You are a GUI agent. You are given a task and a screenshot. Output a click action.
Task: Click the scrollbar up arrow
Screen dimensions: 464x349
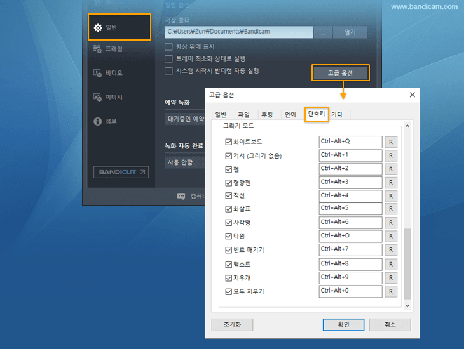[x=407, y=126]
